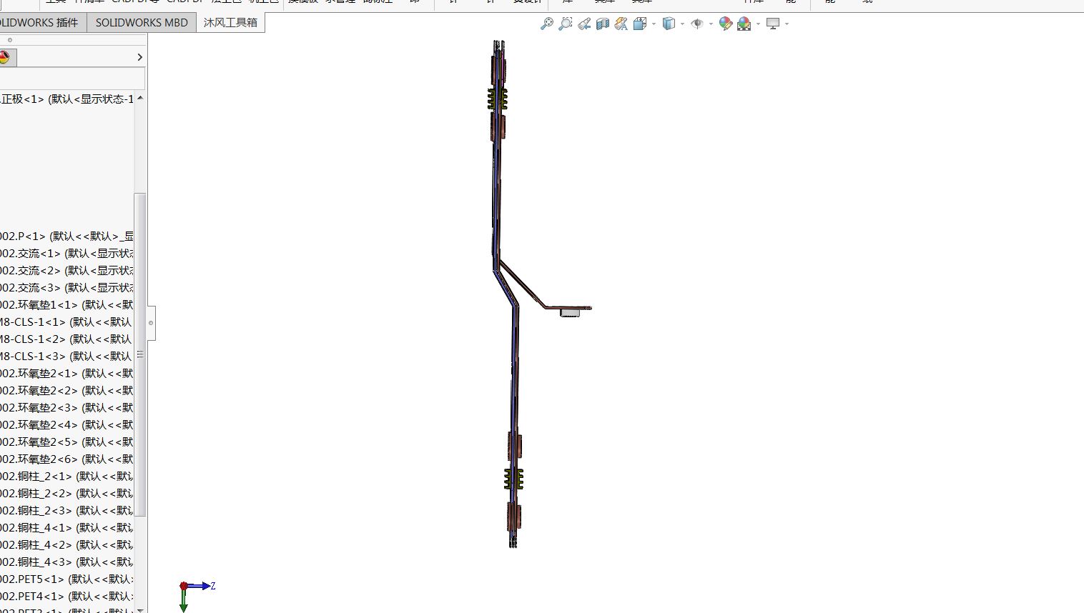This screenshot has width=1084, height=613.
Task: Select the 002.交流<1> component
Action: (x=67, y=253)
